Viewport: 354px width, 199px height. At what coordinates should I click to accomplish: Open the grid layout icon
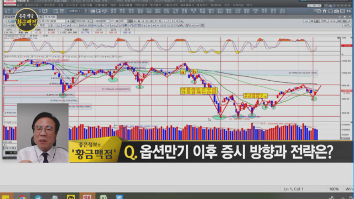coord(342,11)
